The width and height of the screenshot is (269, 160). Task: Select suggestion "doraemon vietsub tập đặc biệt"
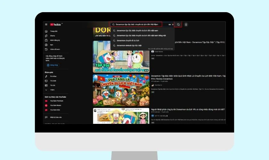143,45
